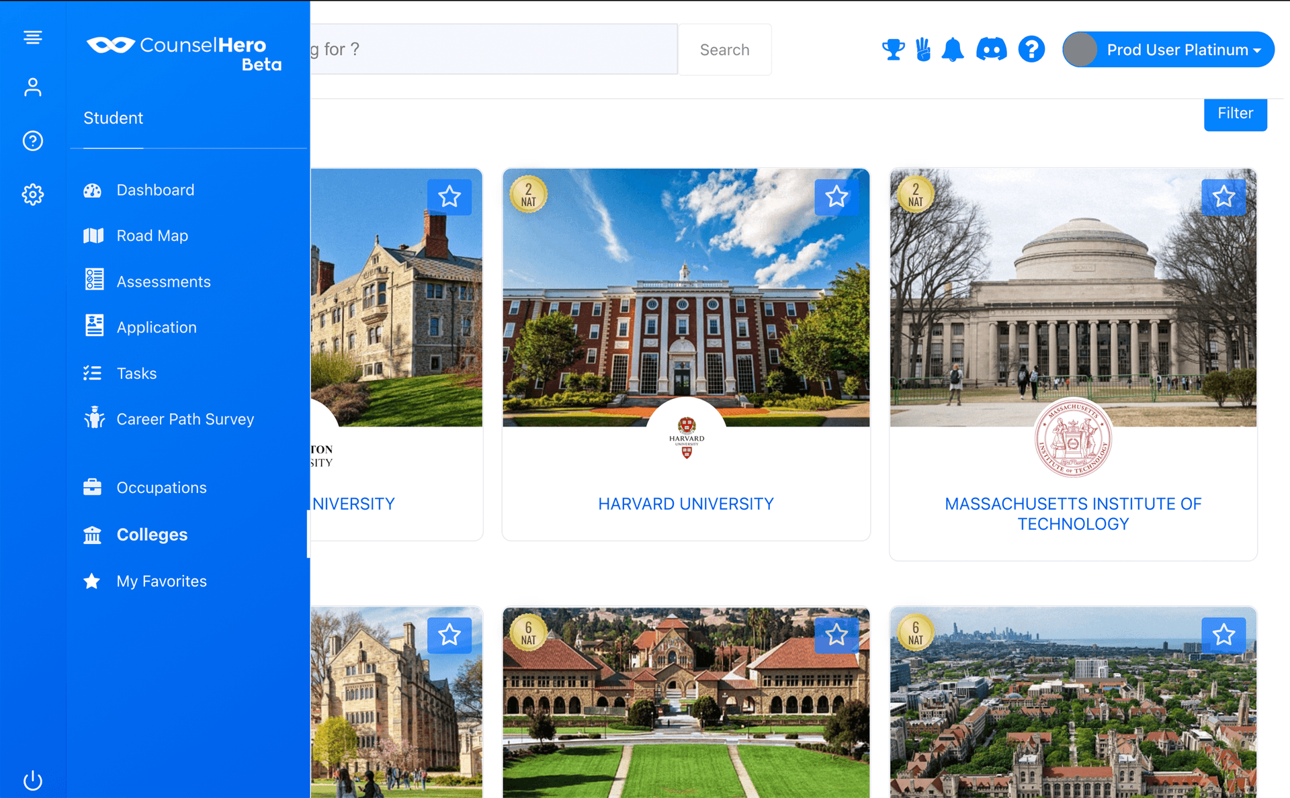This screenshot has height=798, width=1290.
Task: Select the Student tab
Action: click(113, 118)
